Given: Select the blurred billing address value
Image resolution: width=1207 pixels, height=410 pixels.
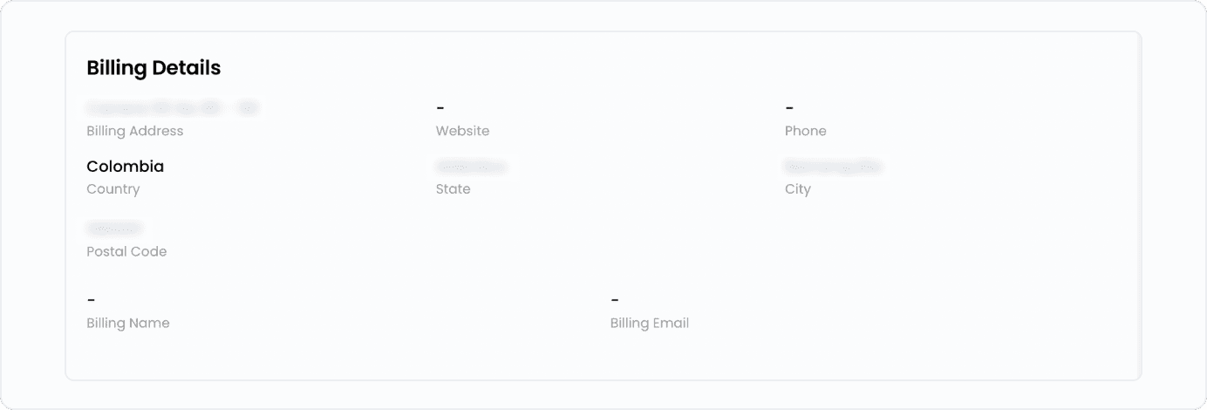Looking at the screenshot, I should point(173,108).
